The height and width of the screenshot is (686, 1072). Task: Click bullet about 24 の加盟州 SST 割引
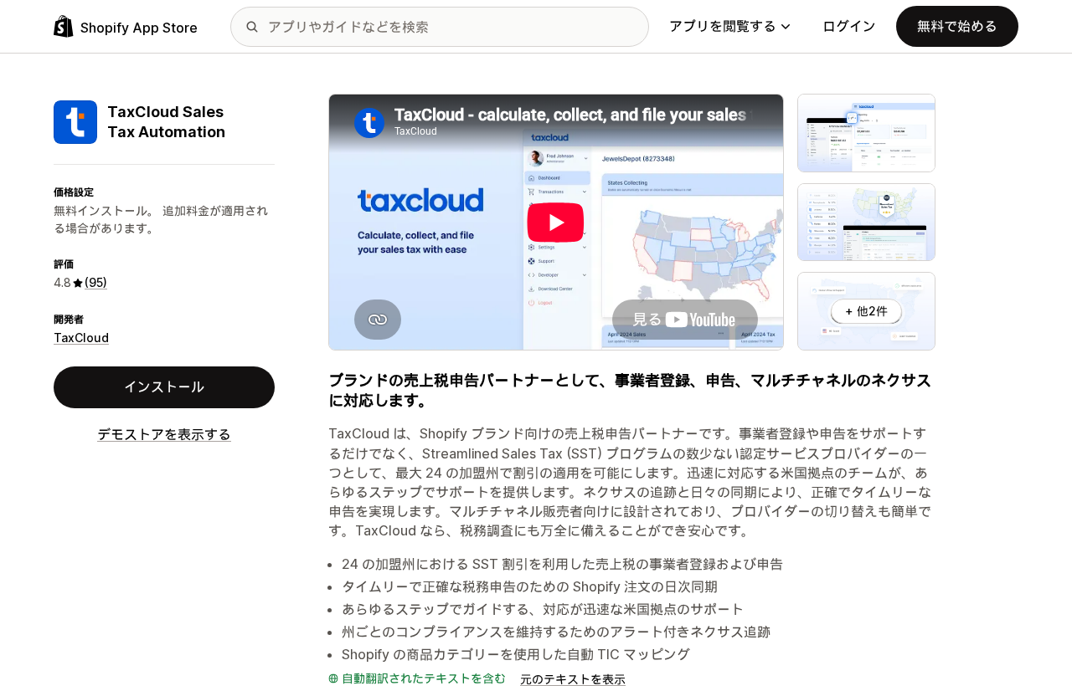[x=562, y=564]
